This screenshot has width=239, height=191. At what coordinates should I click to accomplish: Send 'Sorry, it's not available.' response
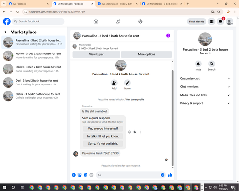tap(103, 144)
